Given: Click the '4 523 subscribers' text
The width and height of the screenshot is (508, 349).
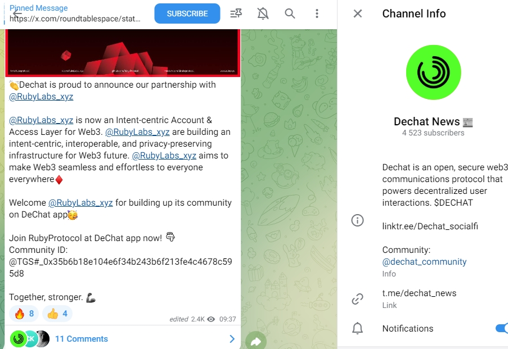Looking at the screenshot, I should pos(433,133).
